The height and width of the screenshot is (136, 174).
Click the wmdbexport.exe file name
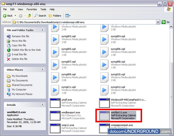point(71,113)
